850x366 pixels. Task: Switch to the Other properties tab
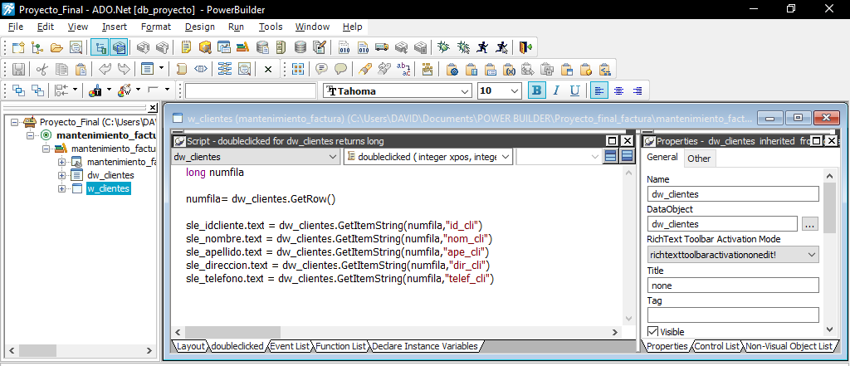tap(699, 159)
